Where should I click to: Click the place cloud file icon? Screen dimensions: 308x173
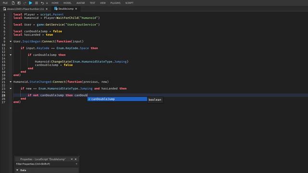4,9
